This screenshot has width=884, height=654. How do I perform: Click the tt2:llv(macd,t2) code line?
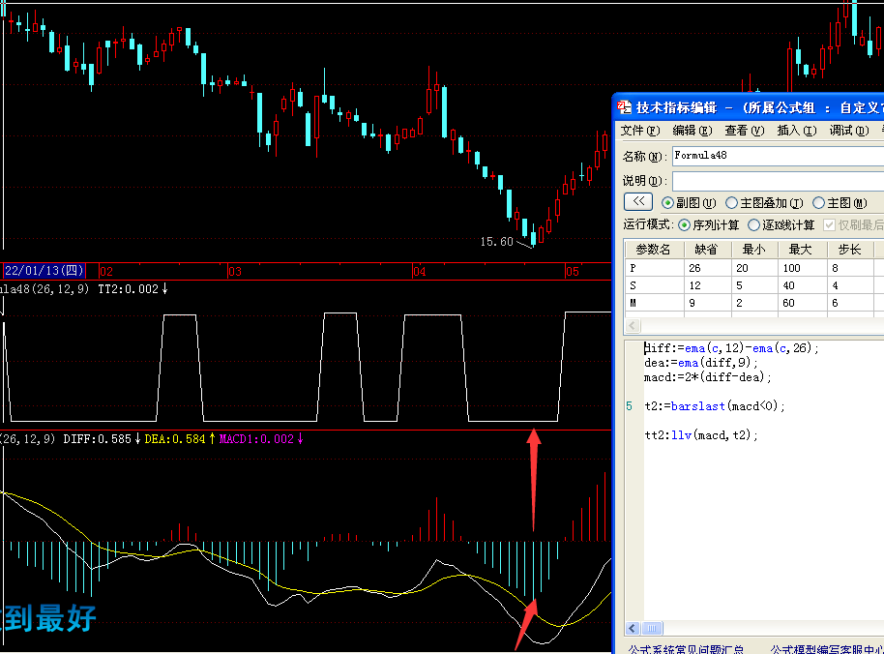701,435
